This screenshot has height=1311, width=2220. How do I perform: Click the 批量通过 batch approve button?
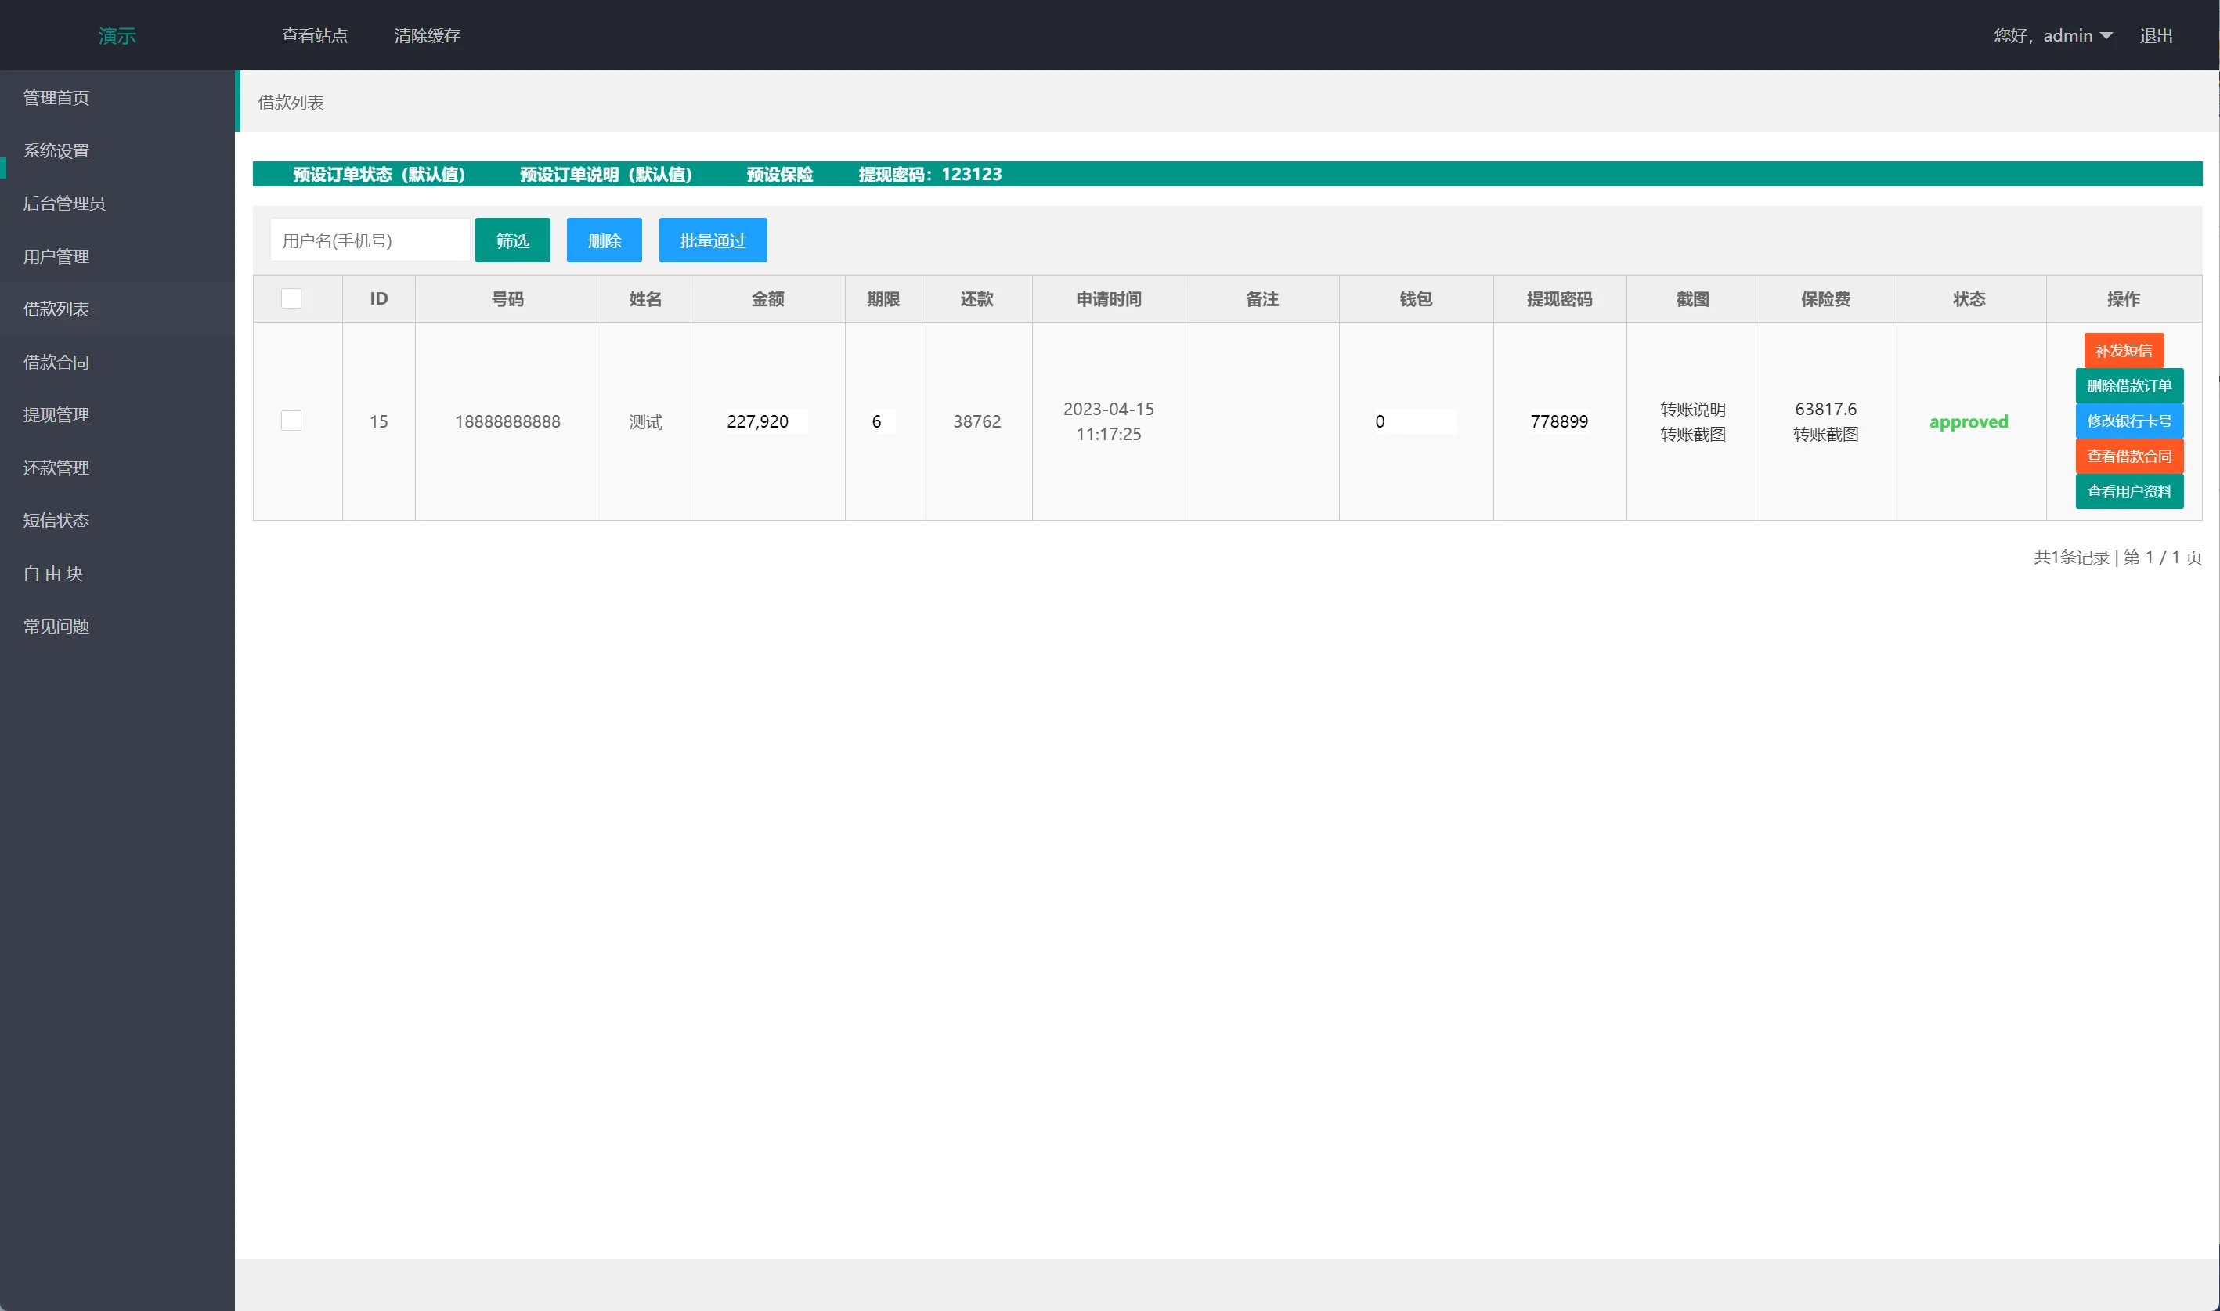coord(712,240)
